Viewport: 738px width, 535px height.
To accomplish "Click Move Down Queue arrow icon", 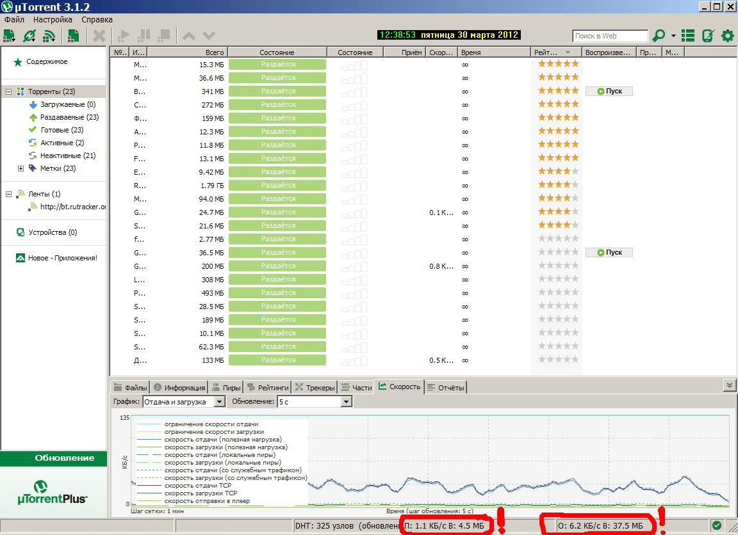I will coord(208,36).
